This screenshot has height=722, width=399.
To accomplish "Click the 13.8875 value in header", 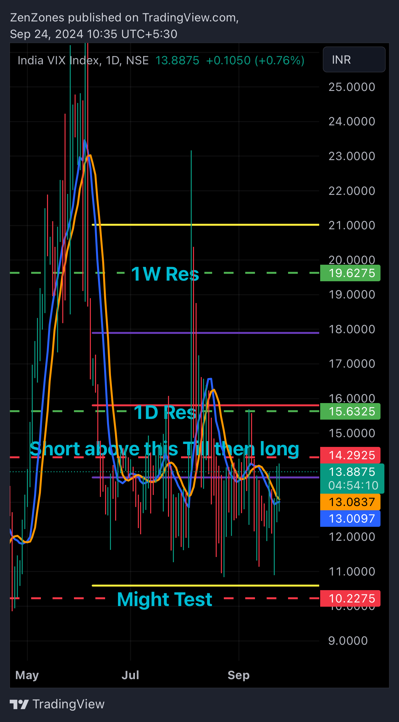I will coord(177,60).
